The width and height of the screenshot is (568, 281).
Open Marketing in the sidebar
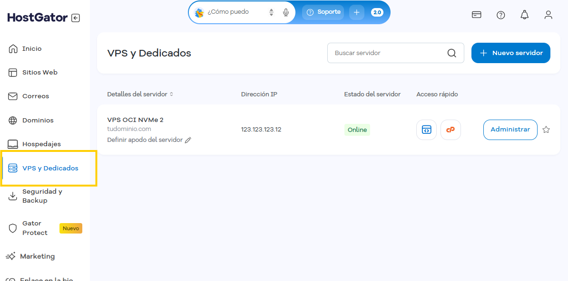pyautogui.click(x=37, y=256)
